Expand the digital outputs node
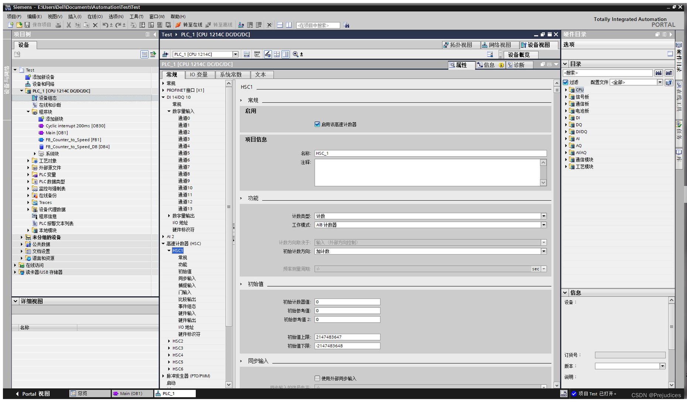The height and width of the screenshot is (402, 687). (x=169, y=216)
